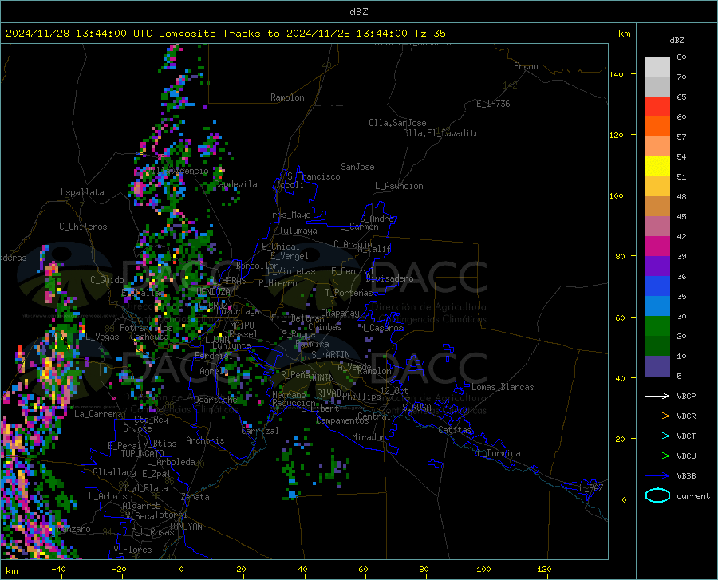
Task: Click the VBCP legend label text
Action: click(686, 396)
